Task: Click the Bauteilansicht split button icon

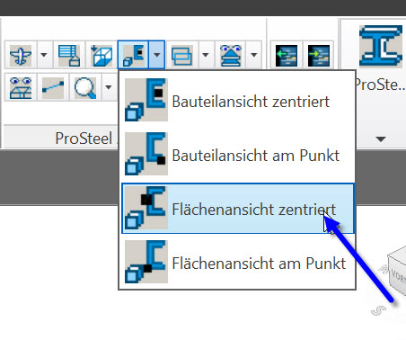Action: coord(133,55)
